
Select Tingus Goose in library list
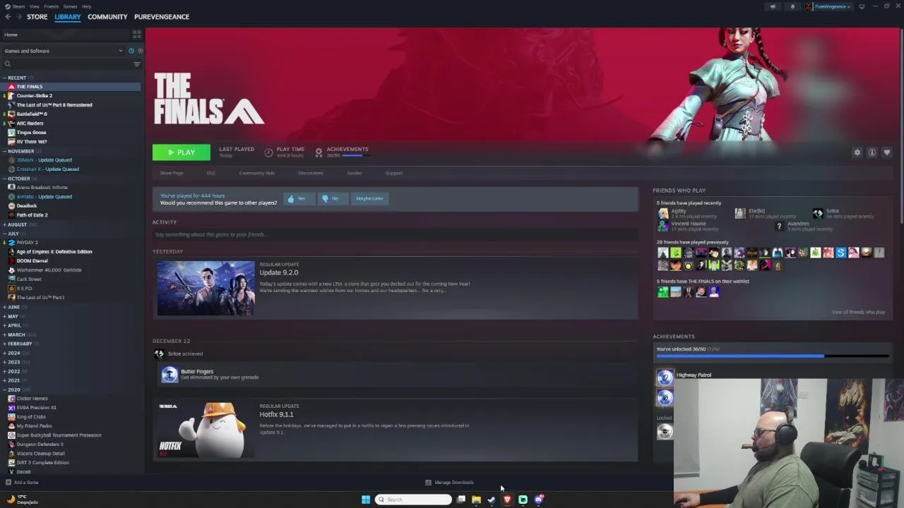(31, 133)
